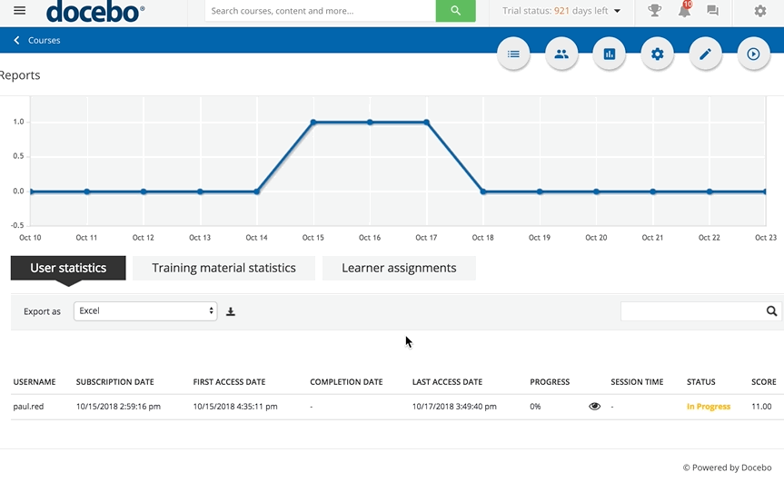Screen dimensions: 784x482
Task: Click the In Progress status text
Action: pos(709,407)
